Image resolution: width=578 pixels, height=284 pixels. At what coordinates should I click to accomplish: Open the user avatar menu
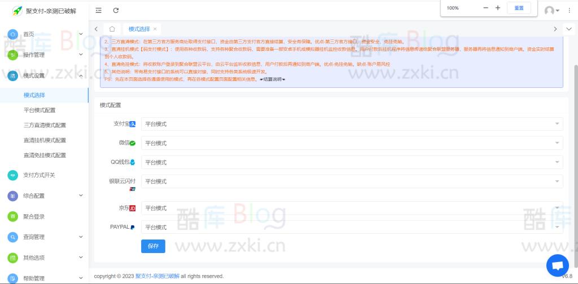point(552,11)
